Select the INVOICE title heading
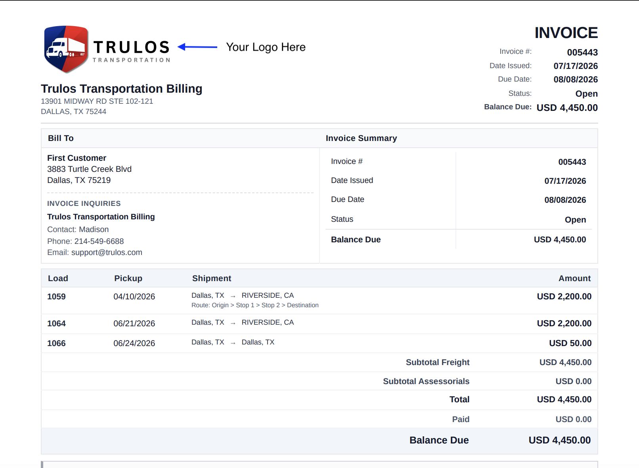 tap(566, 33)
